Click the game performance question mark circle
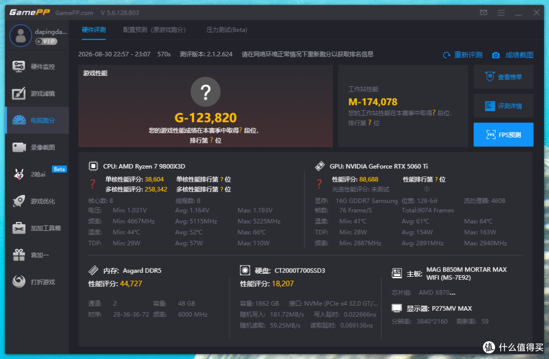 [205, 92]
